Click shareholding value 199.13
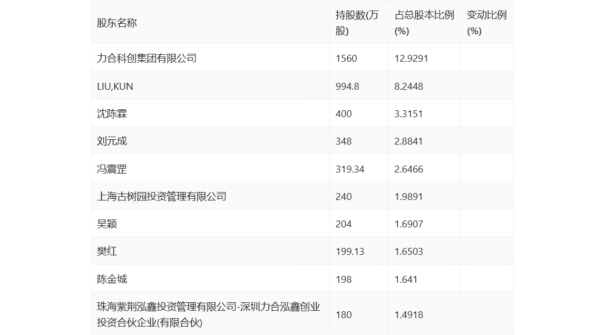The image size is (605, 335). 350,251
